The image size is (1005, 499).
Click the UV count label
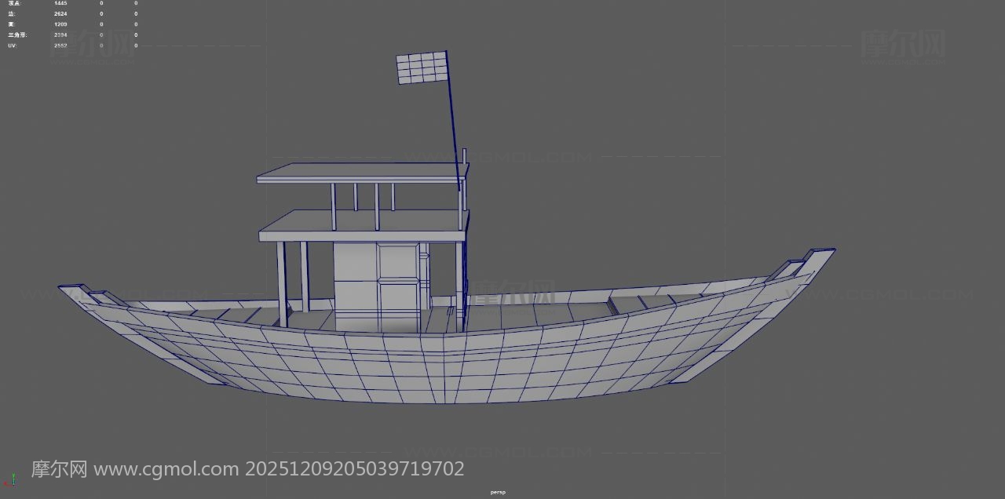(x=12, y=46)
